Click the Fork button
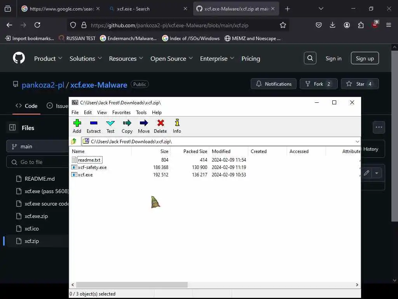 (318, 84)
